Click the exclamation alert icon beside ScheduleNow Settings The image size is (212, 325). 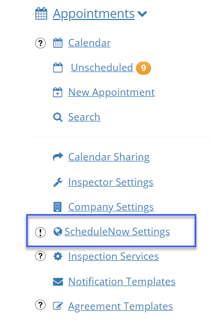pos(40,232)
